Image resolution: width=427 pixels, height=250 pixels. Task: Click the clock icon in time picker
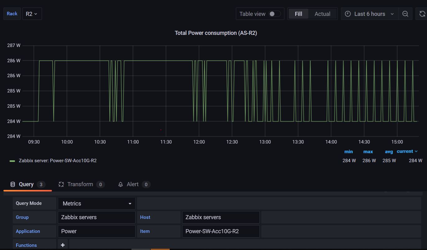pyautogui.click(x=348, y=14)
